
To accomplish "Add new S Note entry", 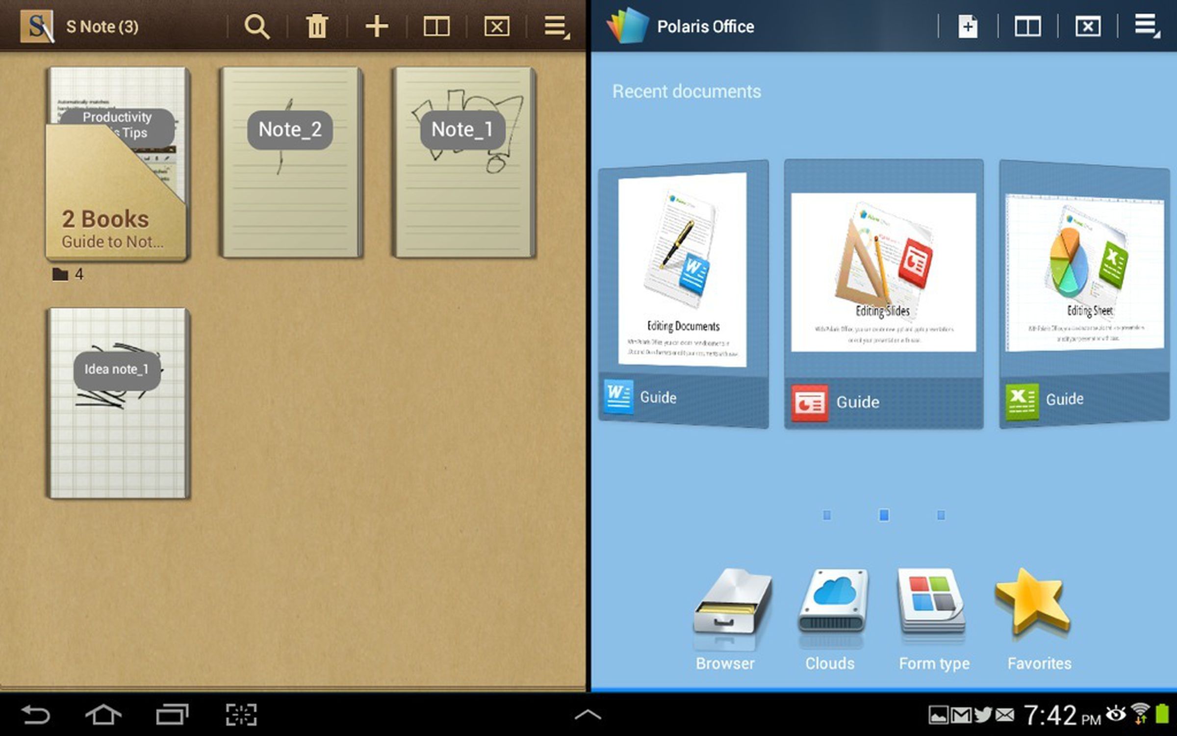I will click(x=375, y=26).
